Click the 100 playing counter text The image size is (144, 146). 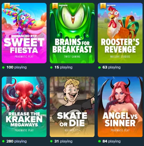[16, 67]
